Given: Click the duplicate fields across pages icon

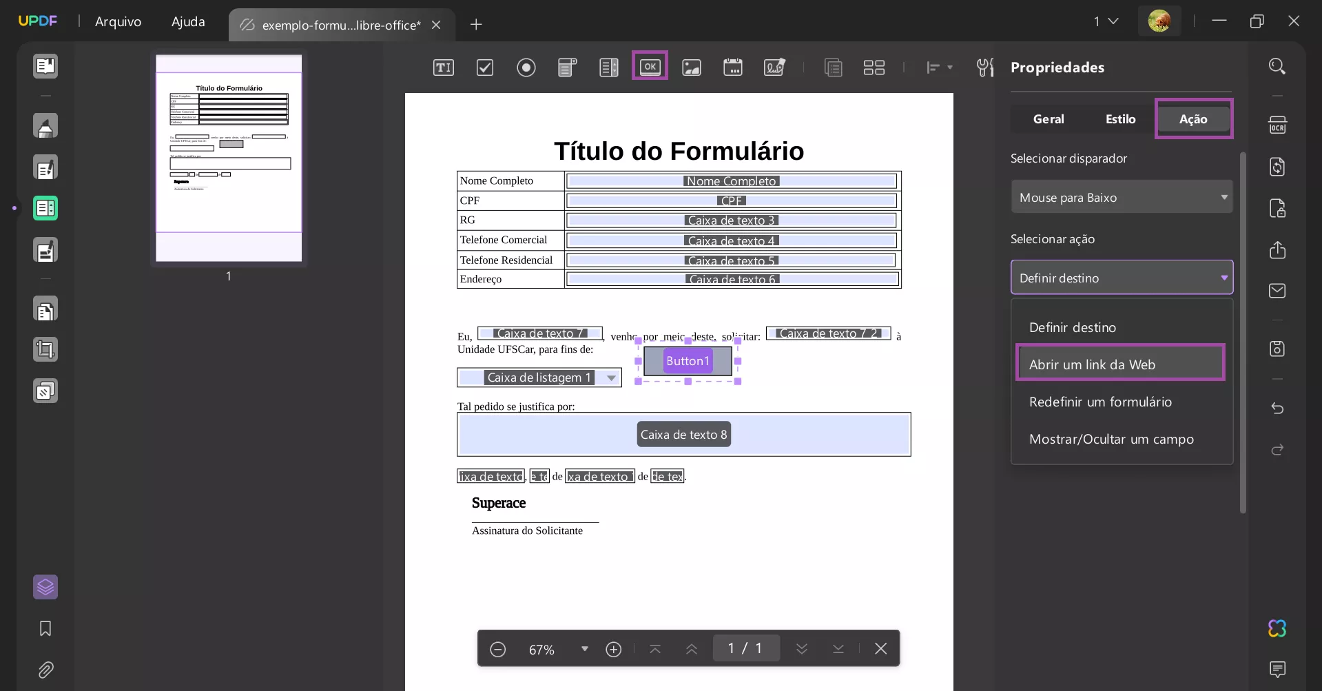Looking at the screenshot, I should click(x=834, y=67).
